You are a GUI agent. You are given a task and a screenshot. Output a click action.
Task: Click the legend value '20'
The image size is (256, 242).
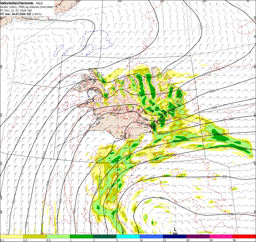coord(188,240)
